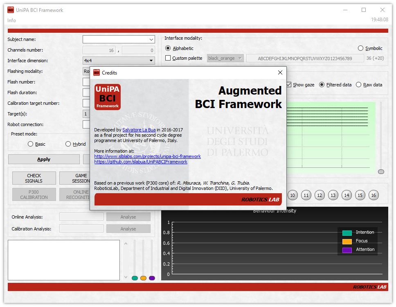Adjust the orange Focus slider handle
This screenshot has height=307, width=396.
(144, 278)
